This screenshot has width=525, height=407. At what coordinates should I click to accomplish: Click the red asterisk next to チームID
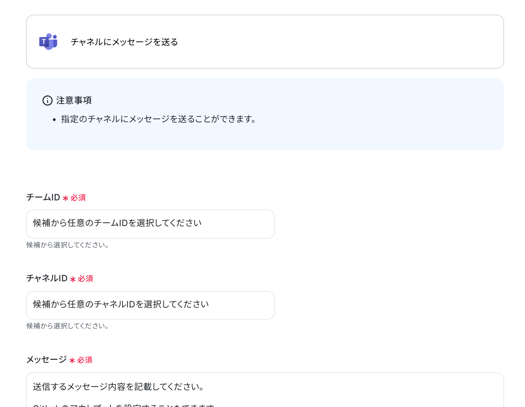click(65, 198)
